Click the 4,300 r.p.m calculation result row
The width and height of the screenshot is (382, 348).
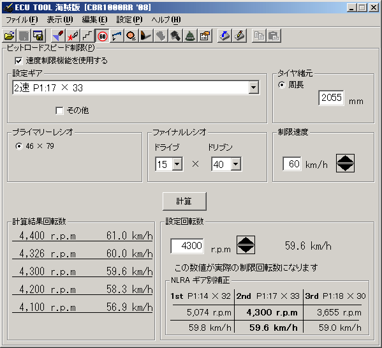point(82,271)
